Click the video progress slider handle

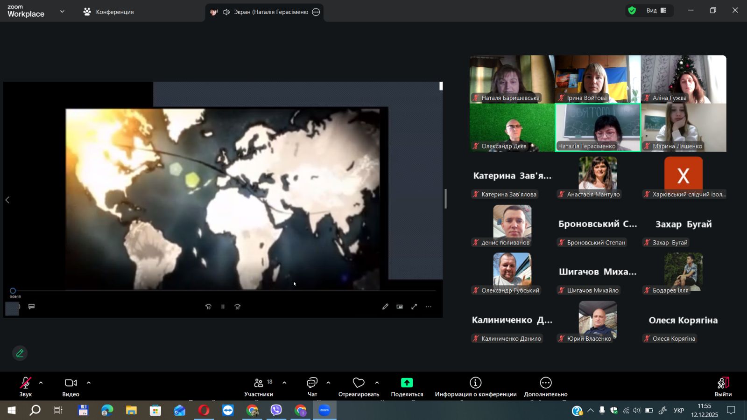pyautogui.click(x=13, y=291)
